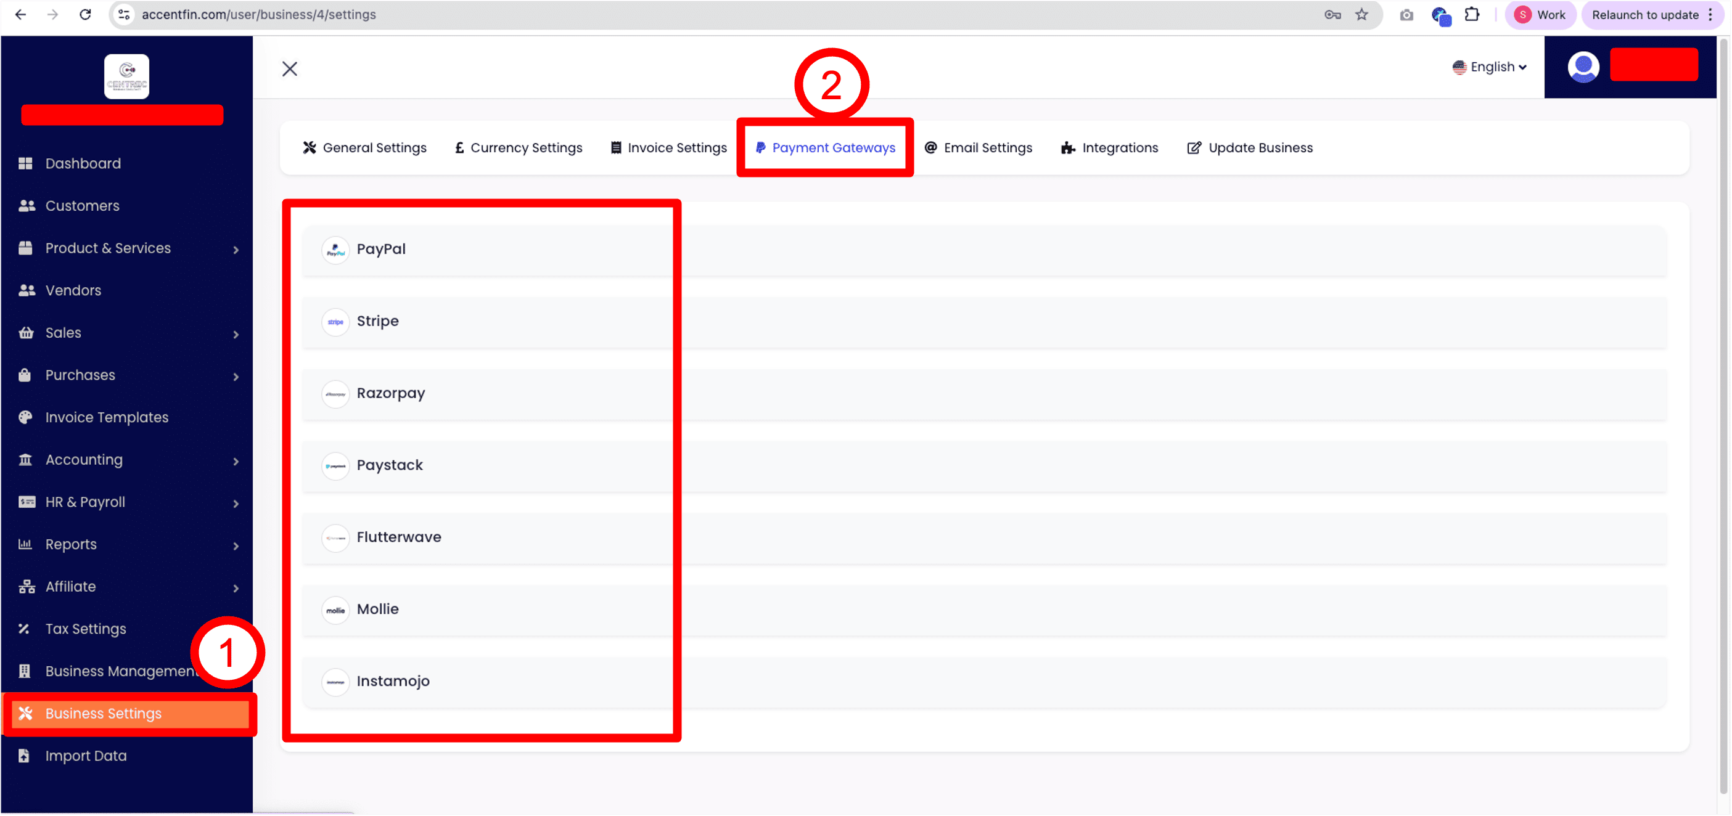Viewport: 1732px width, 816px height.
Task: Bookmark page with star icon
Action: (x=1361, y=15)
